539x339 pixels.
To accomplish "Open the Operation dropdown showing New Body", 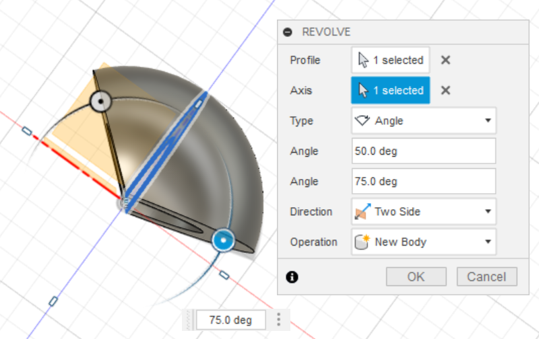I will point(424,242).
